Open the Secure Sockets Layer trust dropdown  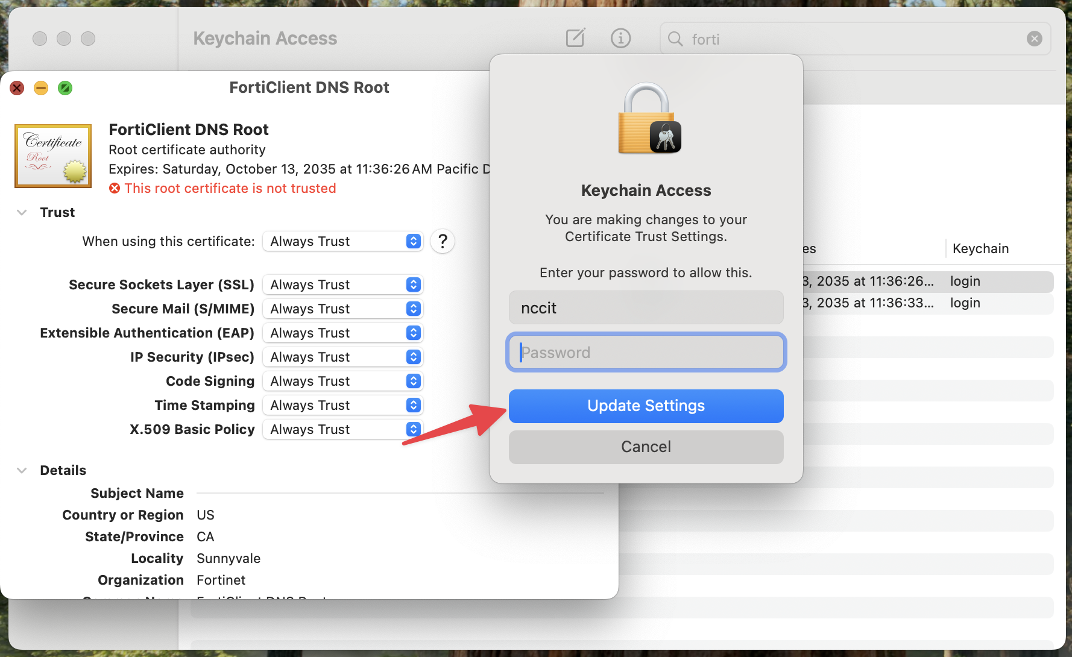click(342, 285)
